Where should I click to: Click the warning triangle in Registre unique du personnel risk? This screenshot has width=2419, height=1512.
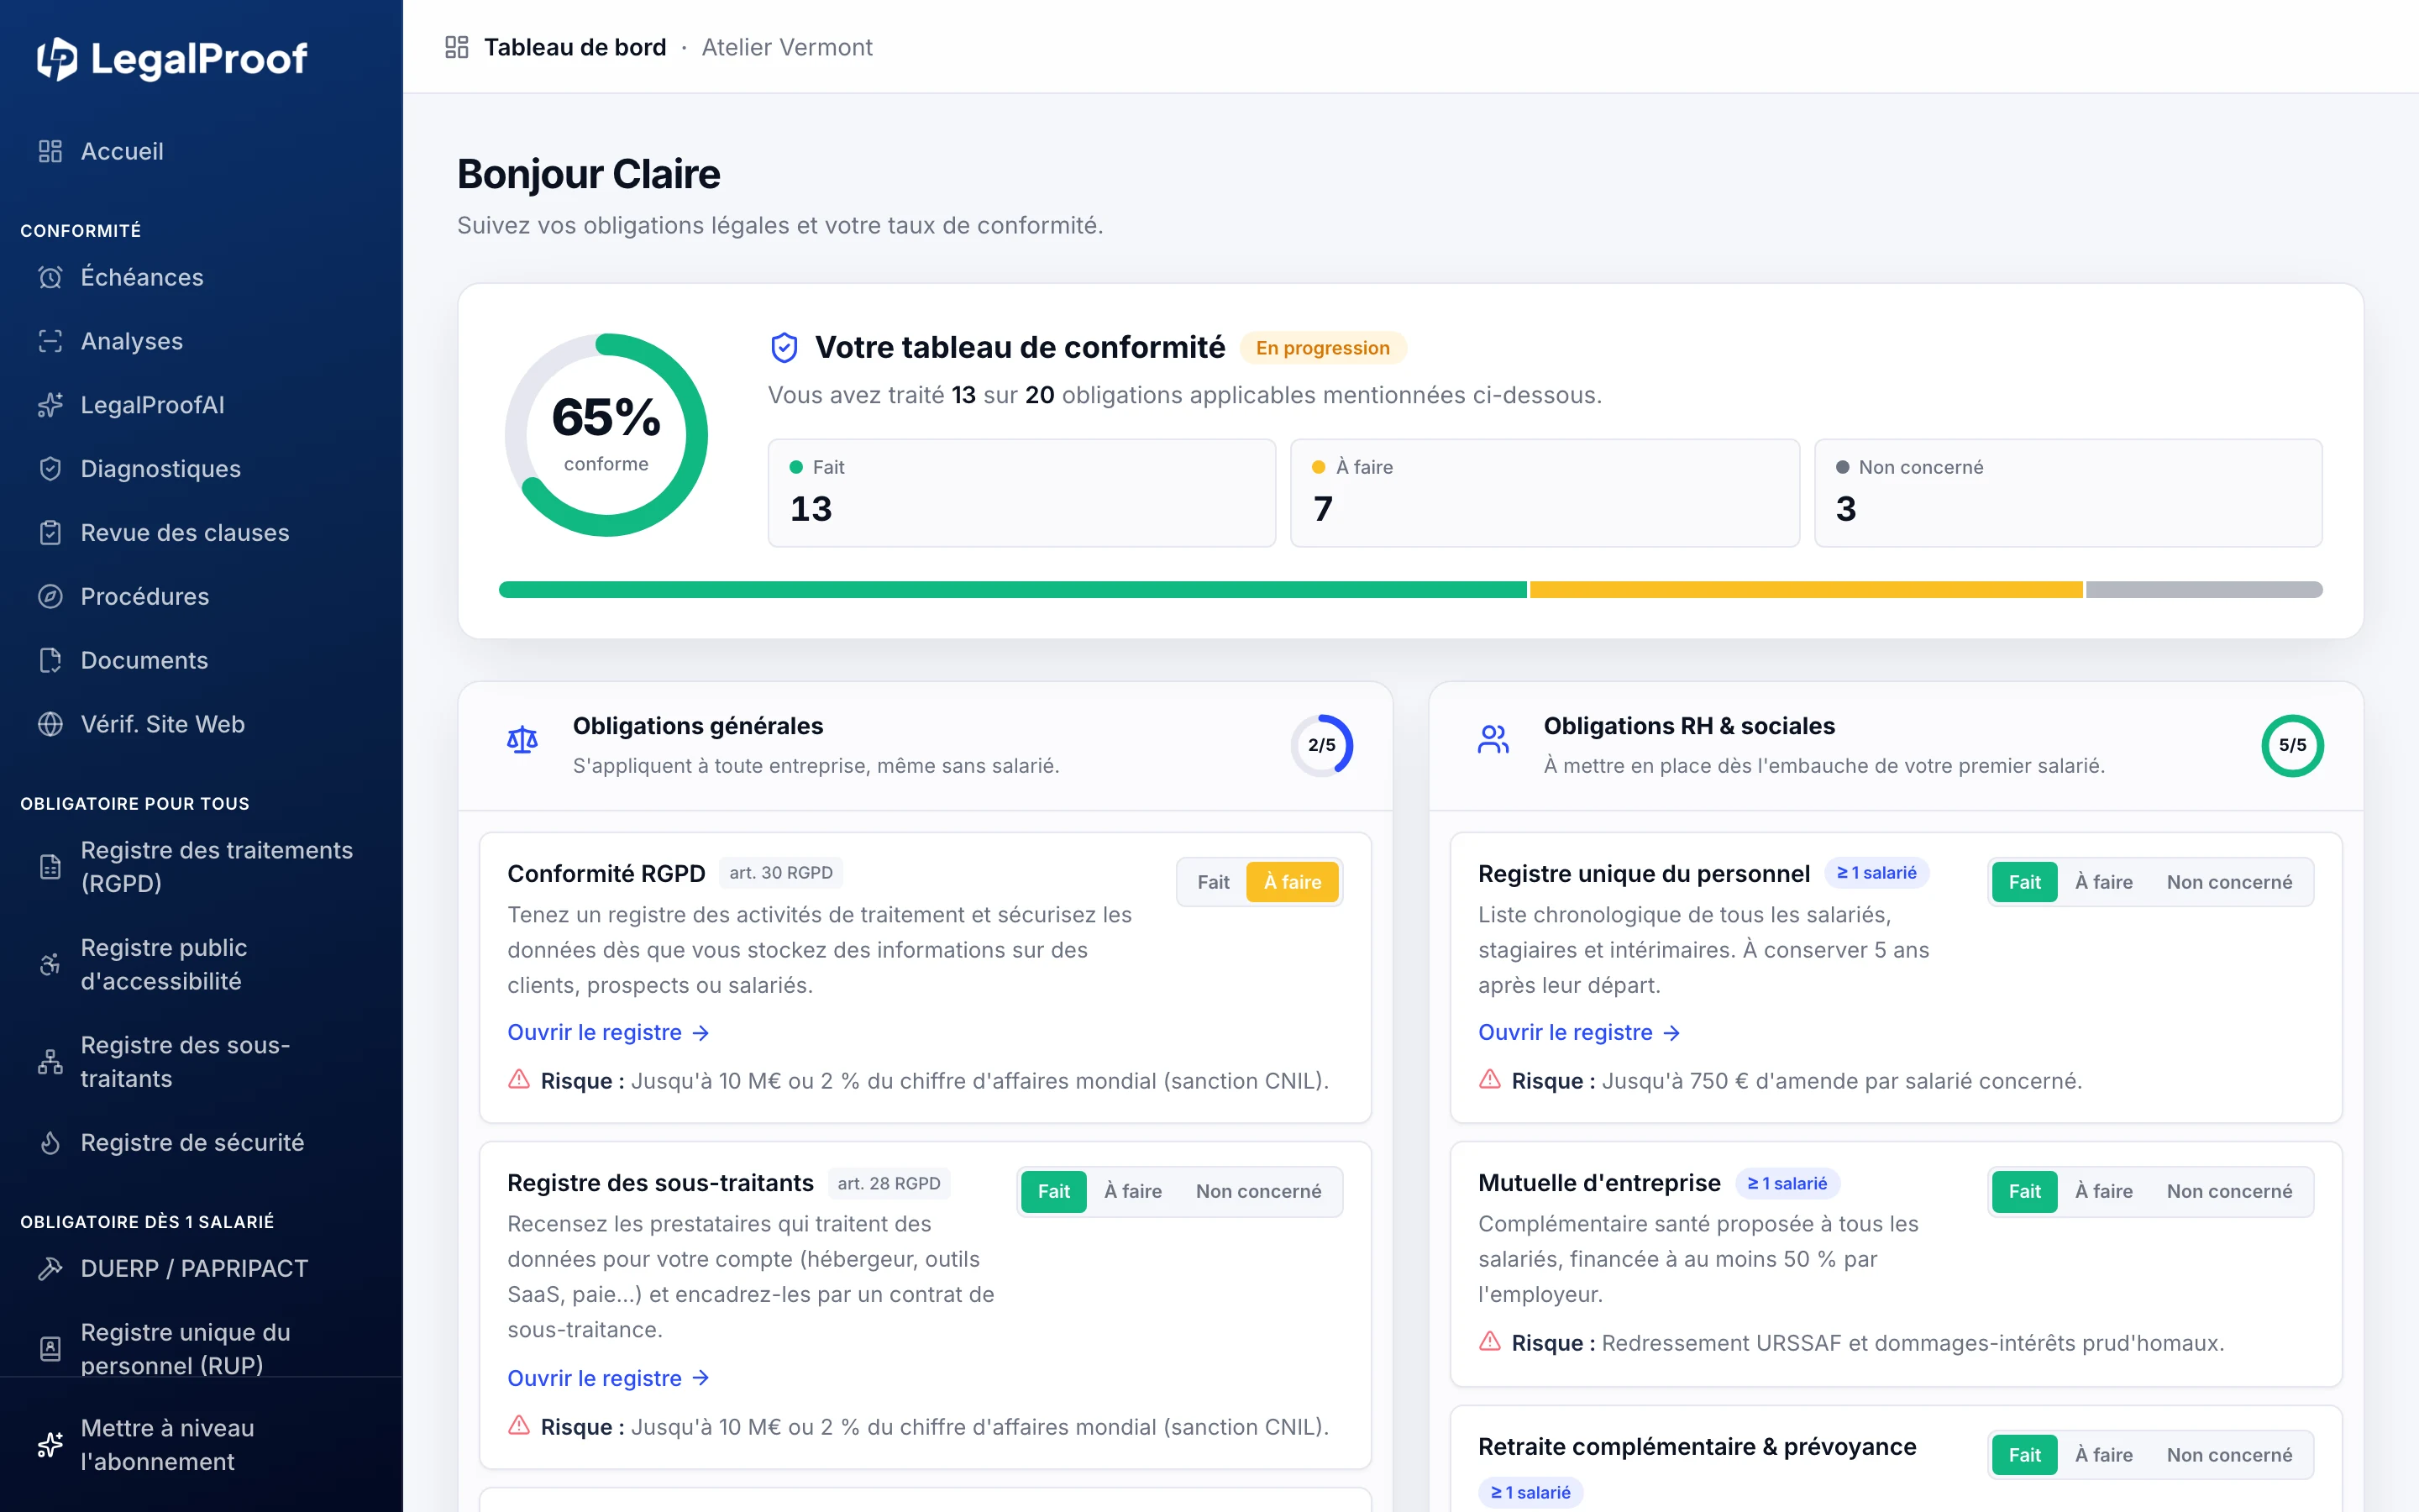[x=1490, y=1079]
